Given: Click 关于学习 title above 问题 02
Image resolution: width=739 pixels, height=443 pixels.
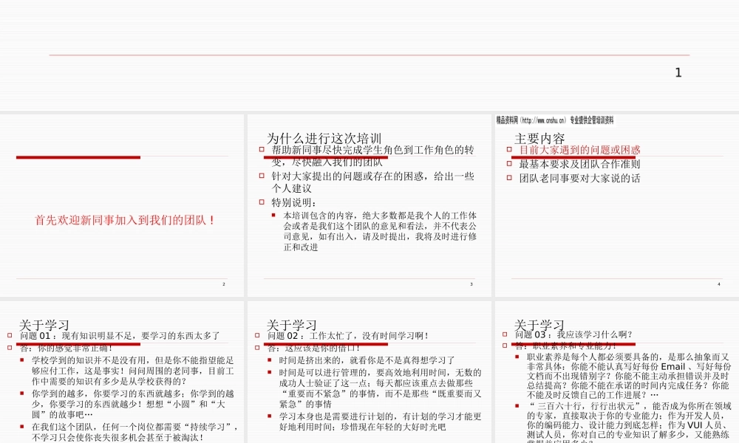Looking at the screenshot, I should pyautogui.click(x=291, y=325).
